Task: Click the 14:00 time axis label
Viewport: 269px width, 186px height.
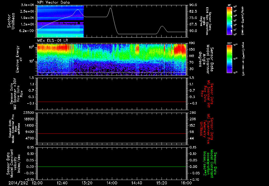Action: [x=112, y=183]
